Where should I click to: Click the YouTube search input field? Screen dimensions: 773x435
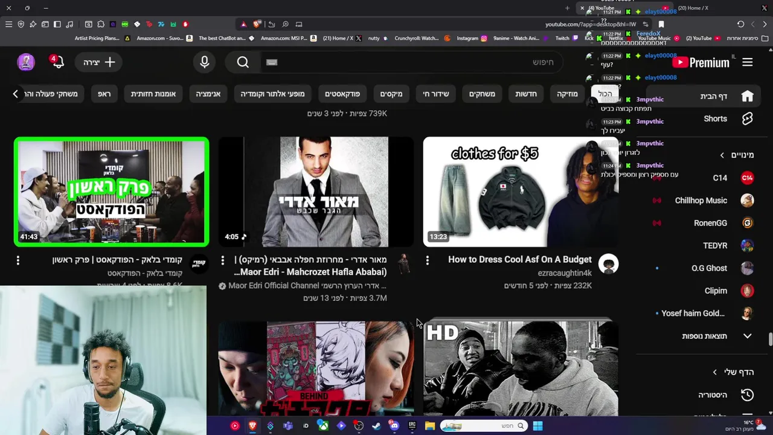[411, 62]
